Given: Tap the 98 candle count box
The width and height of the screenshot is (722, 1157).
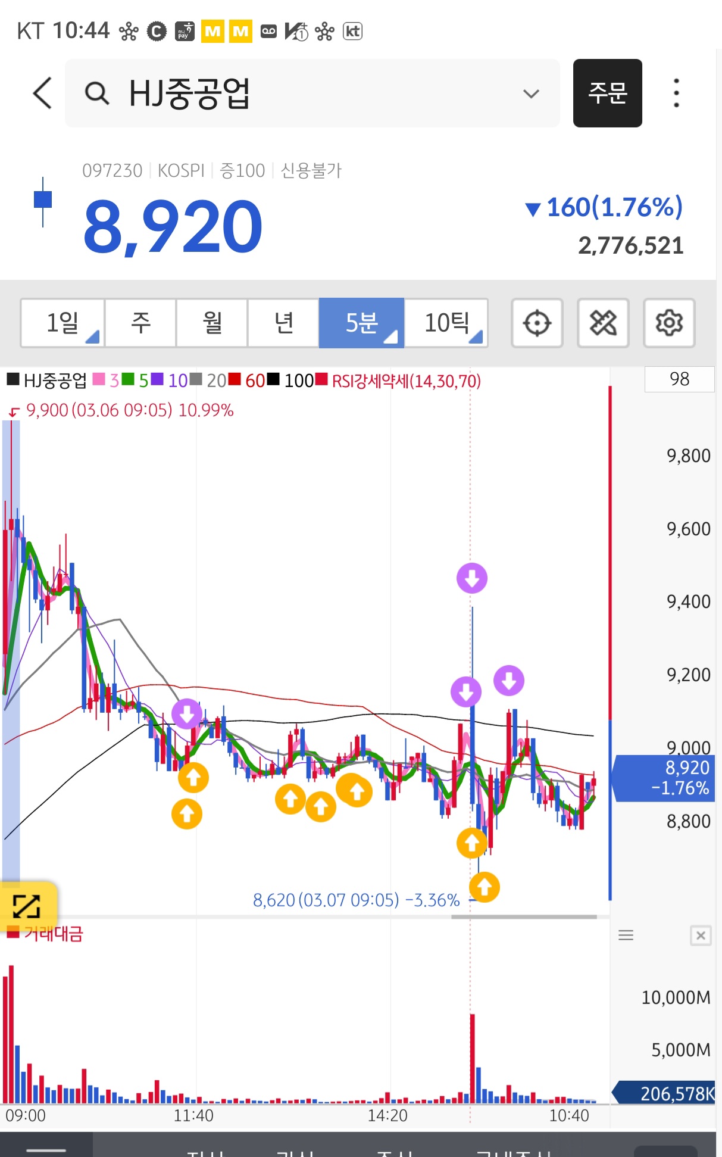Looking at the screenshot, I should pos(679,379).
